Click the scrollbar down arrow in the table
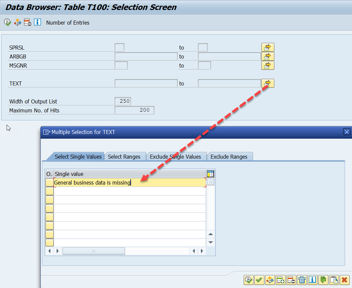Viewport: 352px width, 288px height. point(211,242)
